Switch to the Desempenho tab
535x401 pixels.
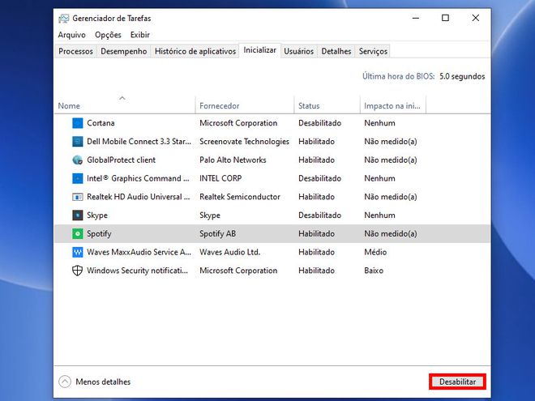pos(123,51)
